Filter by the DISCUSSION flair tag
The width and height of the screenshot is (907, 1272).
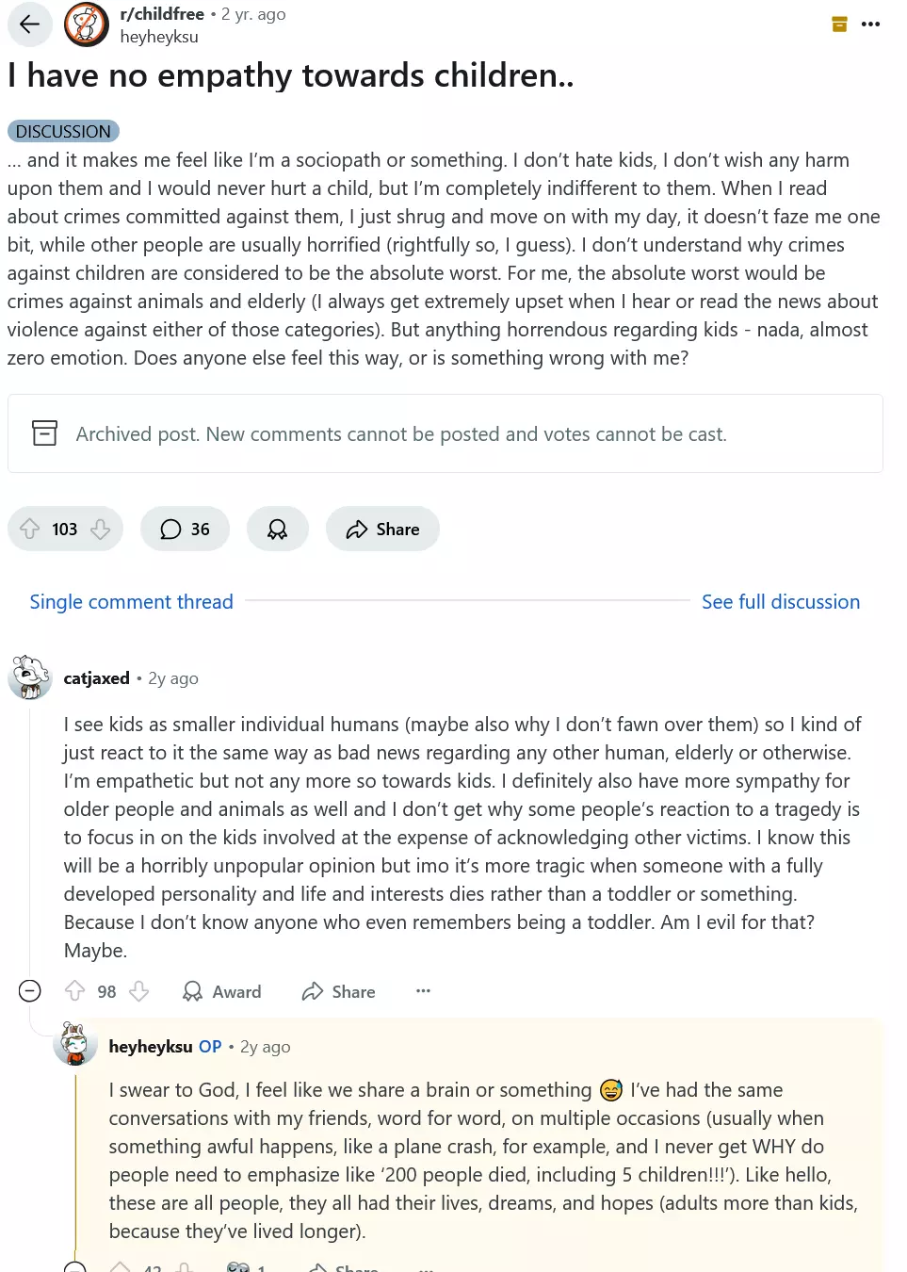pos(63,131)
